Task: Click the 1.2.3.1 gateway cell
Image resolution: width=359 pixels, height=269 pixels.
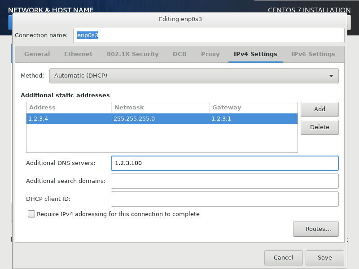Action: click(x=253, y=118)
